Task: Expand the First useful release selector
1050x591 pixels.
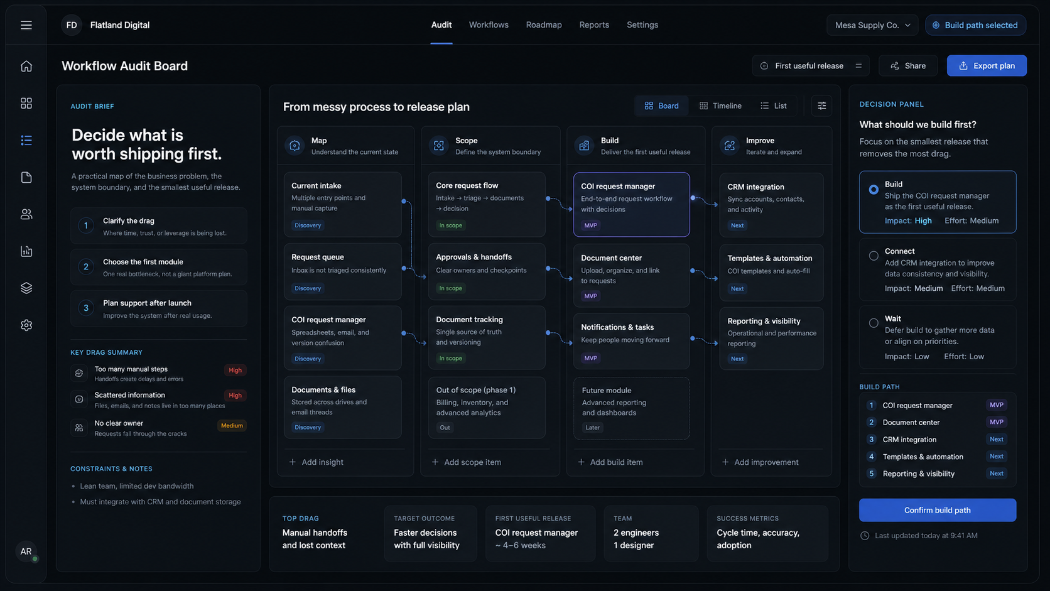Action: tap(811, 65)
